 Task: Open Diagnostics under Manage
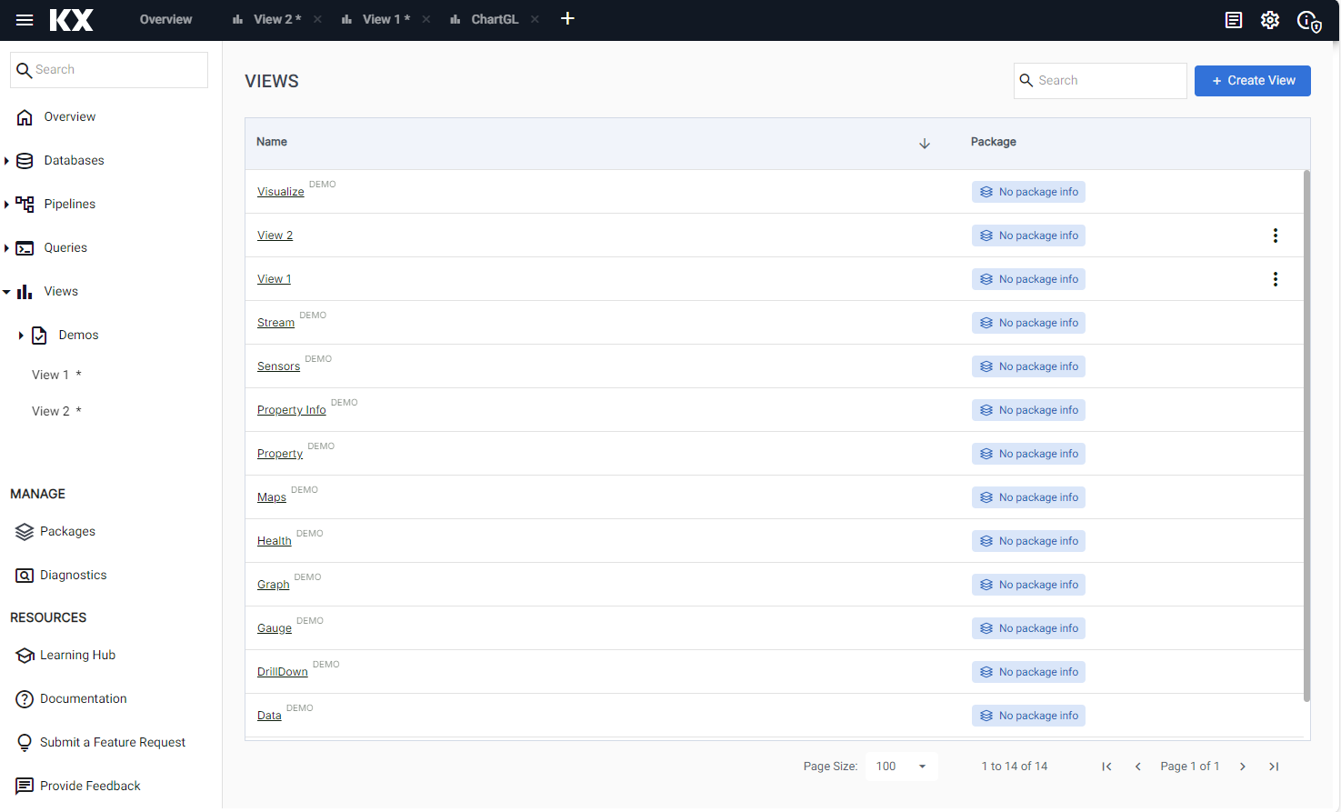(x=73, y=576)
